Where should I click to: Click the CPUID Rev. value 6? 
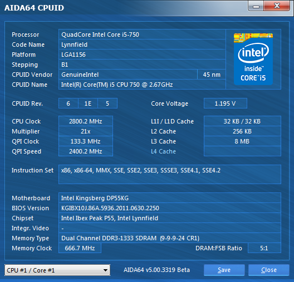coord(68,103)
